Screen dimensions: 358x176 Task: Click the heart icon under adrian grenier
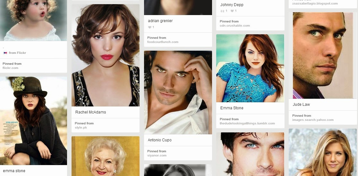[x=149, y=27]
